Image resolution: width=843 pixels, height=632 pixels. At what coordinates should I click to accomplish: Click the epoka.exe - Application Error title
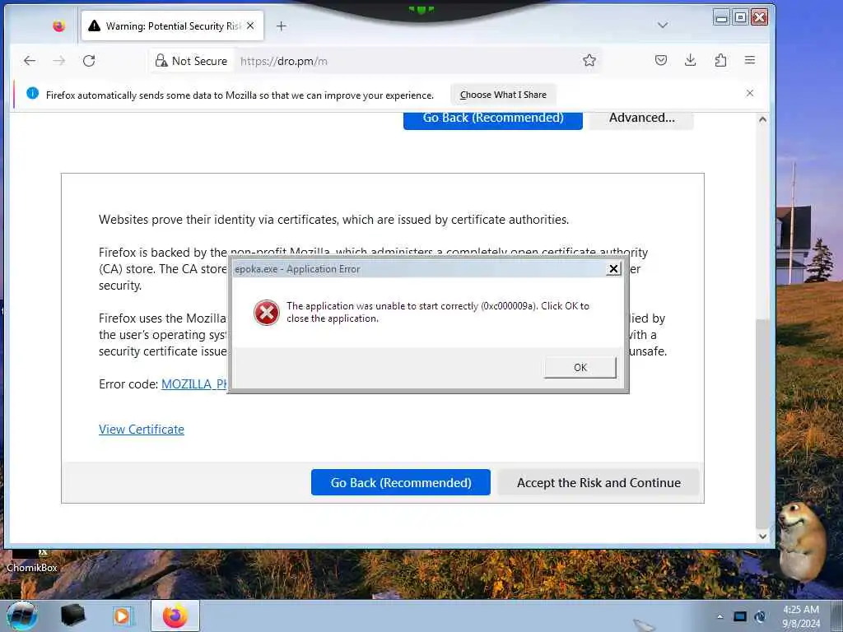(x=296, y=269)
